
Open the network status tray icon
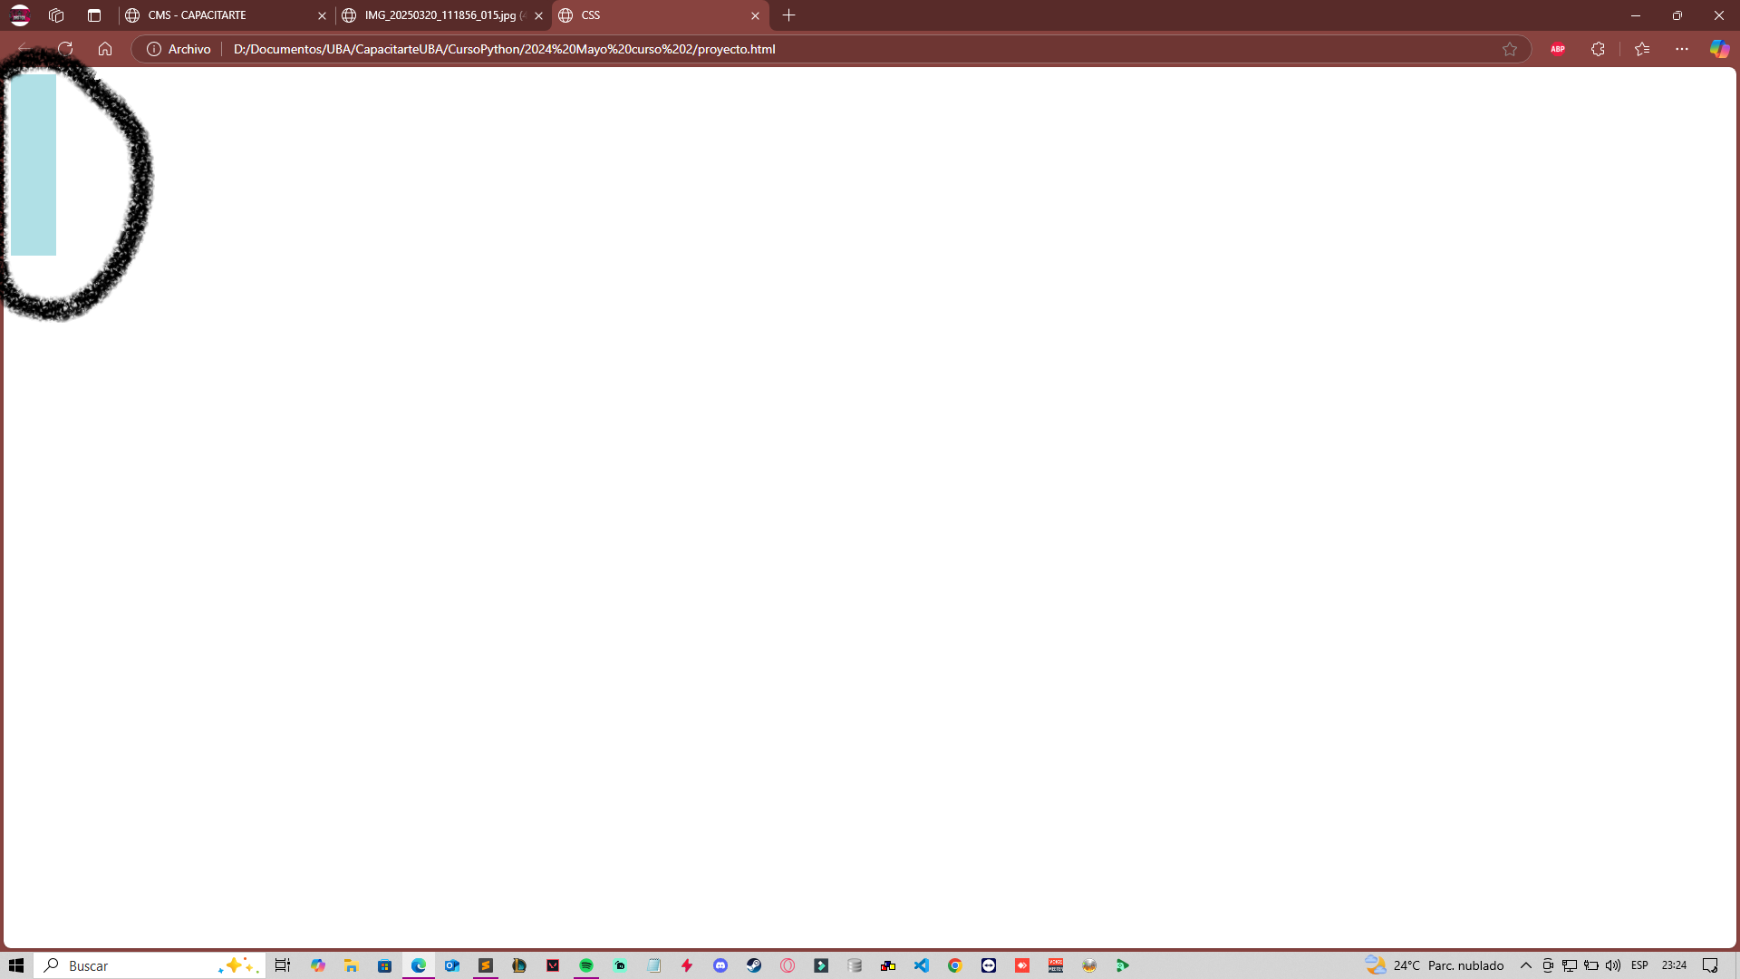pyautogui.click(x=1570, y=965)
